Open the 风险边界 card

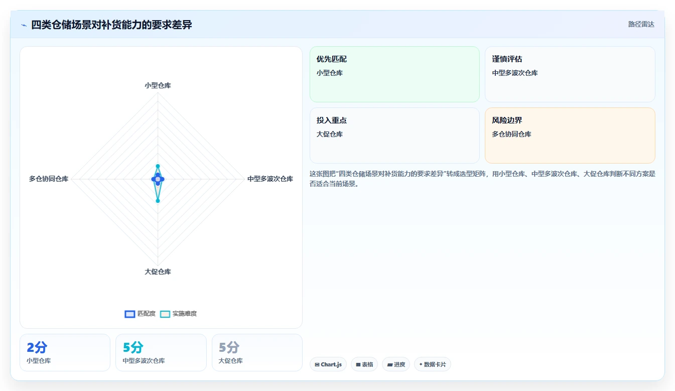coord(570,136)
